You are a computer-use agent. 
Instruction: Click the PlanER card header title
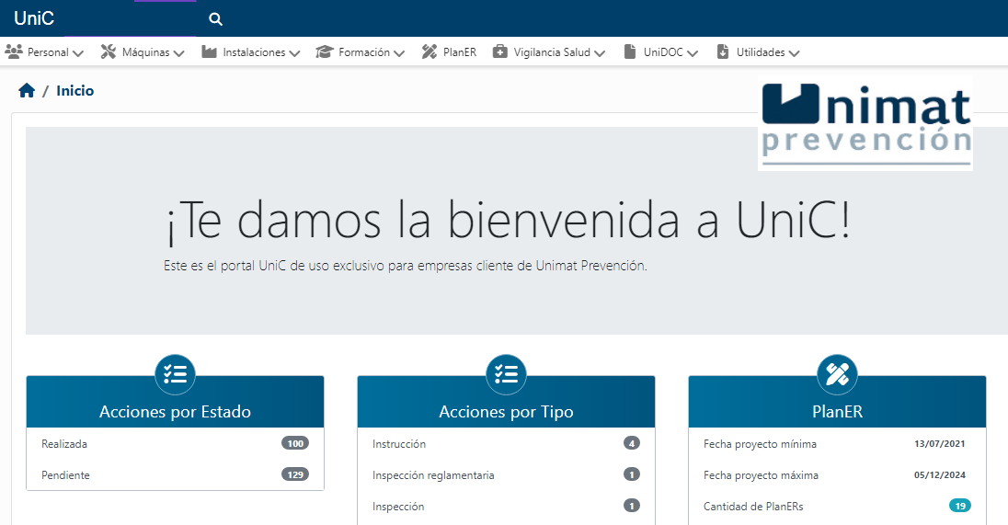[x=837, y=411]
